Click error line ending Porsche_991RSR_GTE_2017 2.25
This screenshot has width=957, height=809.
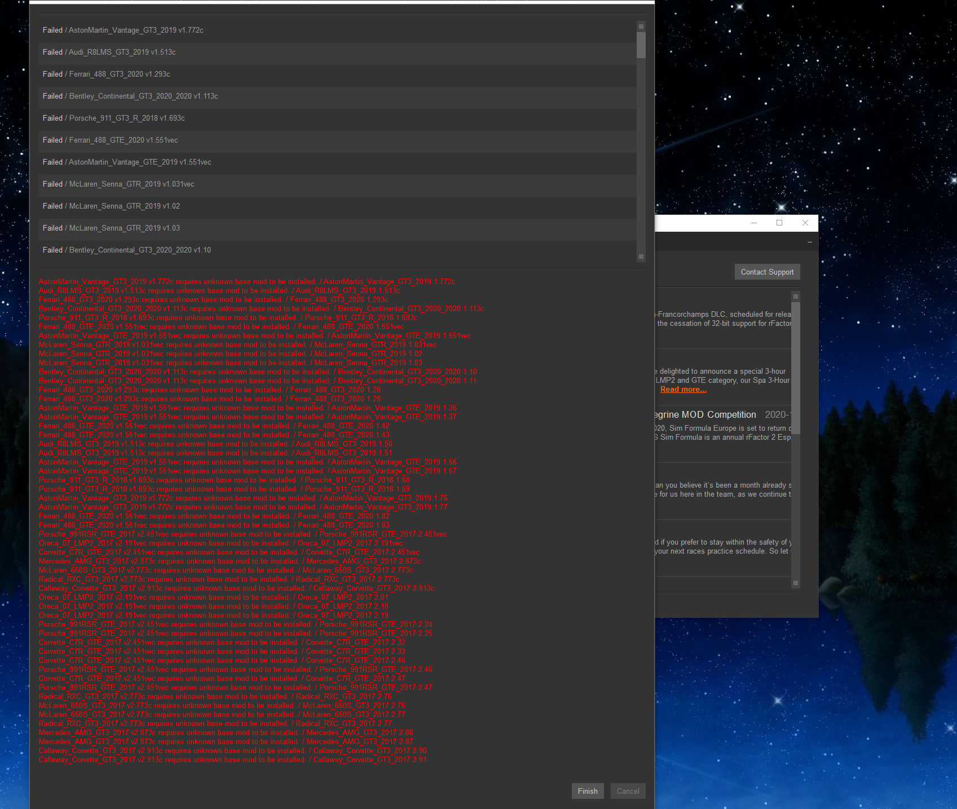[236, 634]
